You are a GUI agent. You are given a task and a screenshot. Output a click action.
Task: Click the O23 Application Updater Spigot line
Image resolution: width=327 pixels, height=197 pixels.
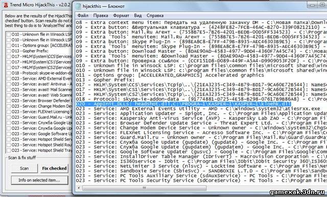point(201,114)
